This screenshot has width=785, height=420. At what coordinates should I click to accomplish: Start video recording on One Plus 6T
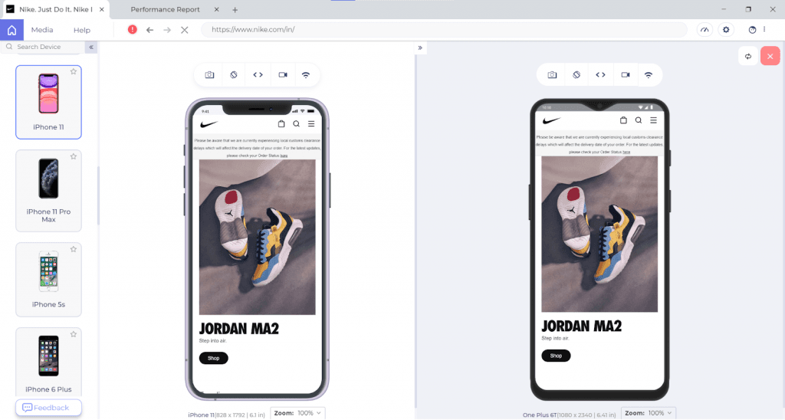click(625, 75)
